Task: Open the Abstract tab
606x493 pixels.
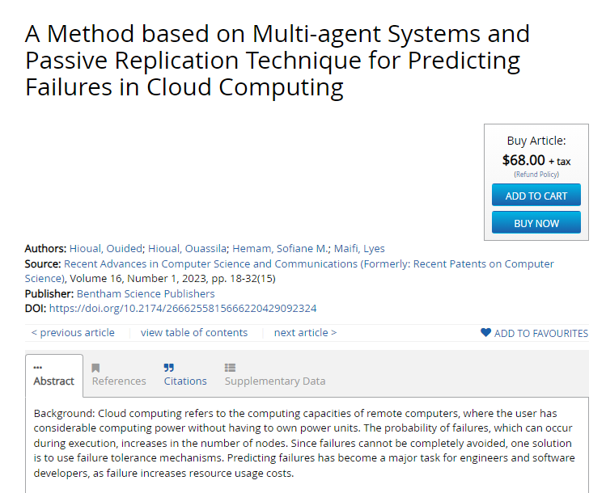Action: [x=53, y=381]
